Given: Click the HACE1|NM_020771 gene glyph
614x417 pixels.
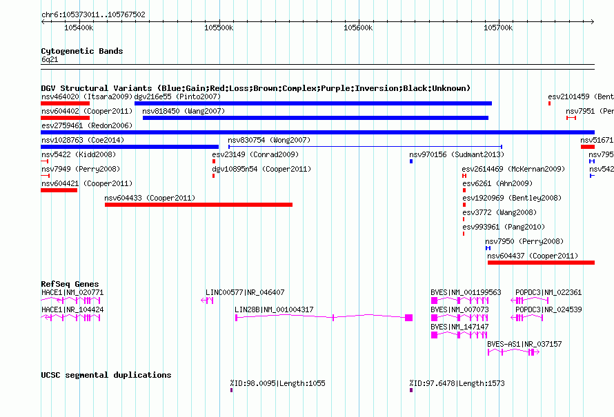Looking at the screenshot, I should (70, 301).
